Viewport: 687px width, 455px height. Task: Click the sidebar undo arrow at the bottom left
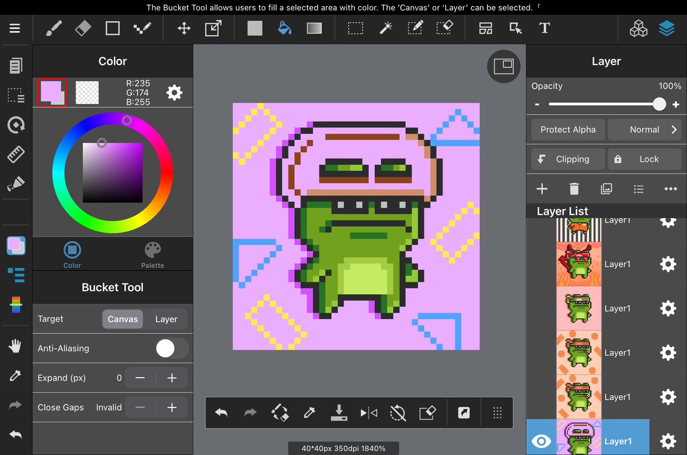[15, 435]
